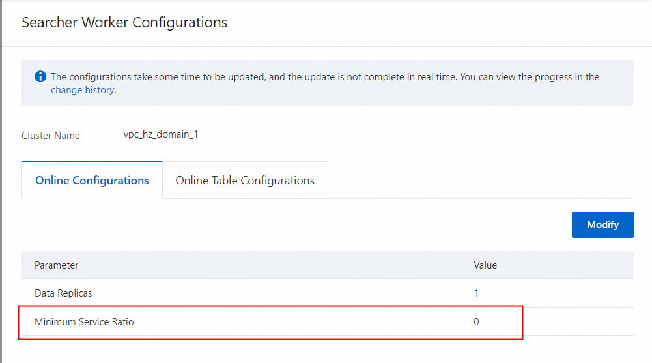Click the Searcher Worker Configurations panel title
The width and height of the screenshot is (652, 363).
click(x=124, y=22)
